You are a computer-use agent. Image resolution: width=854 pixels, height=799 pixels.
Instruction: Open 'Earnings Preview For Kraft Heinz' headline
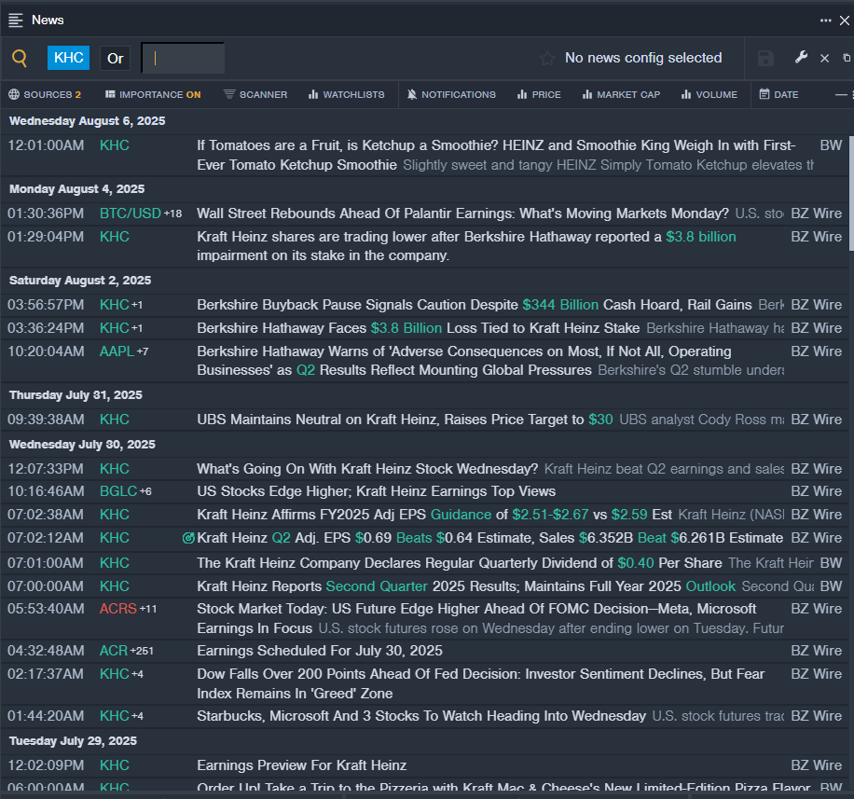coord(302,765)
